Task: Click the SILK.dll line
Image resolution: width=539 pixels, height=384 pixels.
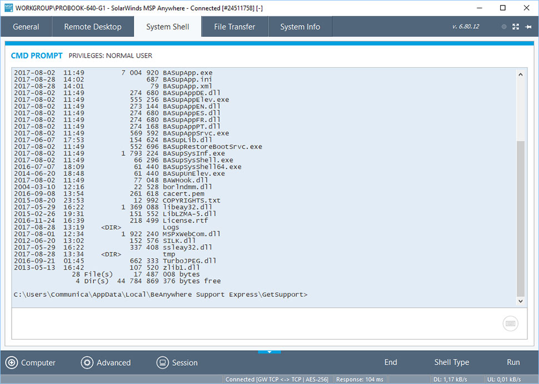Action: coord(105,241)
